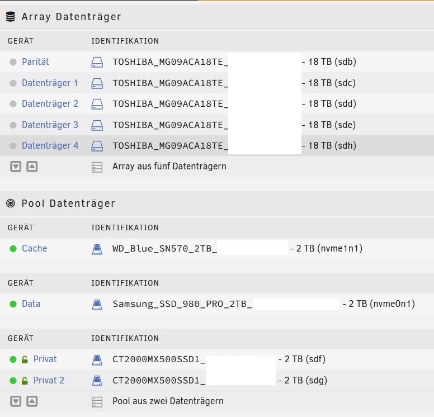The image size is (434, 417).
Task: Click the '- 2 TB (nvme1n1)' text
Action: (x=326, y=249)
